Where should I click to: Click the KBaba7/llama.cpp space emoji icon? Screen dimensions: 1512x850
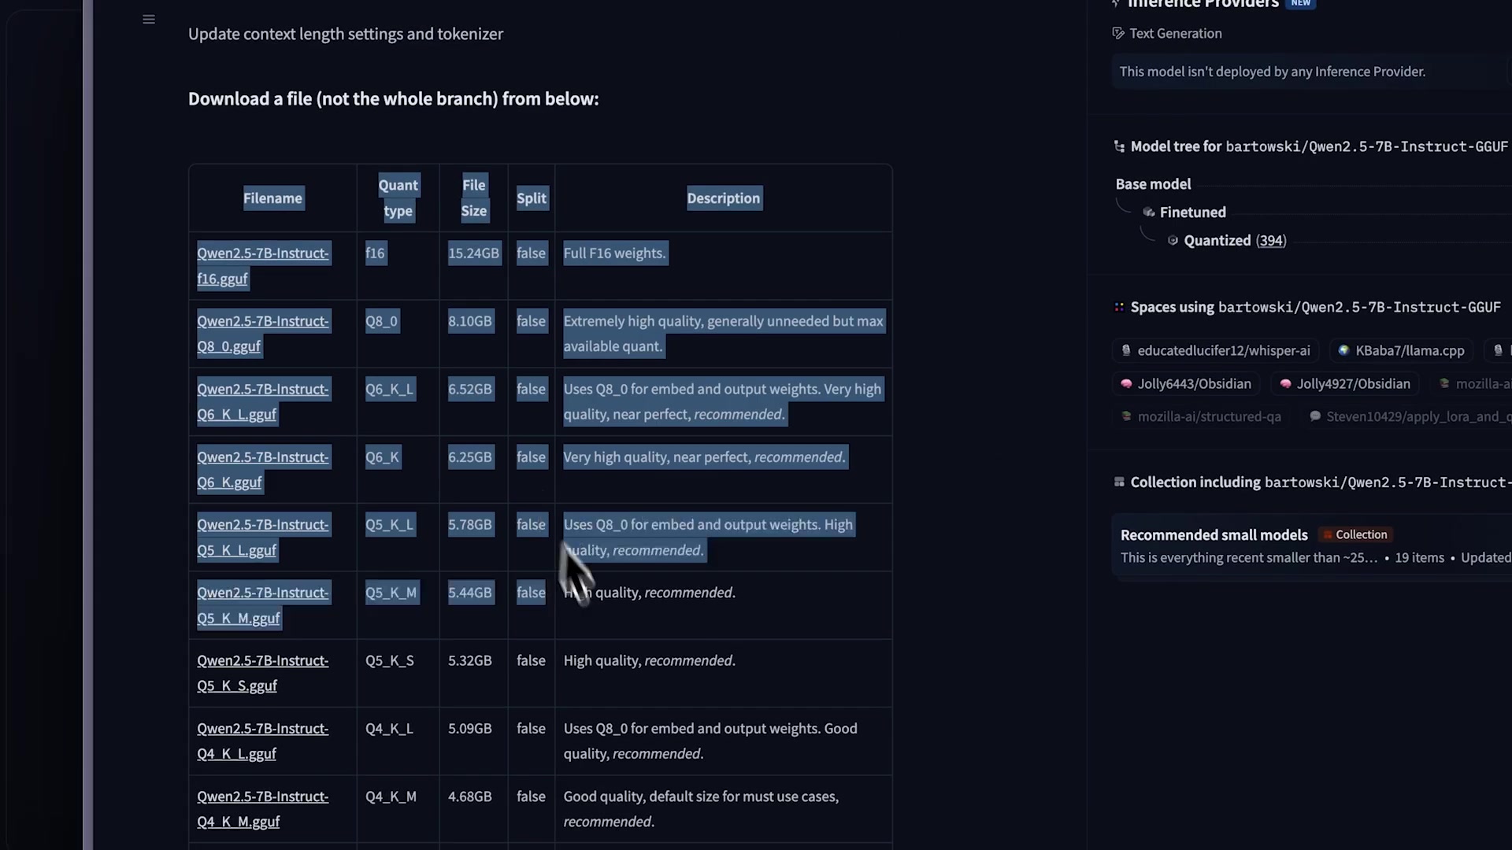pos(1344,351)
